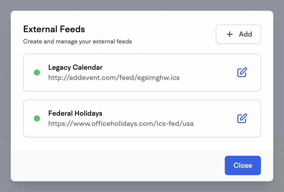The image size is (284, 192).
Task: Open the officeholidays.com ics-fed URL
Action: click(x=121, y=124)
